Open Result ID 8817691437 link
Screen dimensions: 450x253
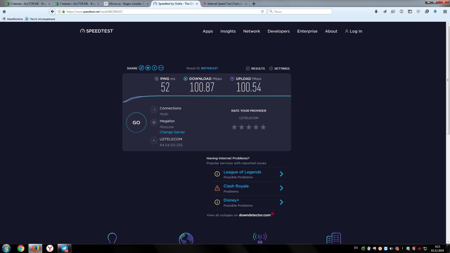coord(210,69)
